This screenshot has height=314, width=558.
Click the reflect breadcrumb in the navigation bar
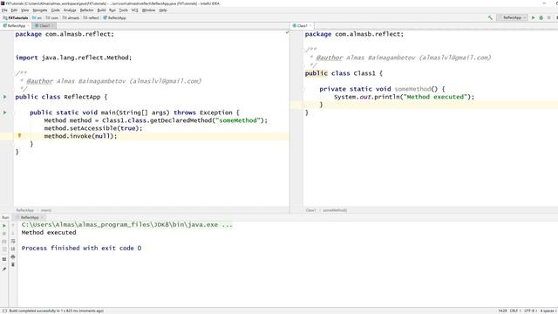[91, 17]
